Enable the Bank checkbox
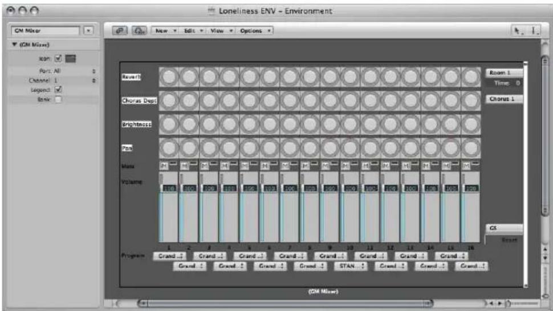 point(58,99)
